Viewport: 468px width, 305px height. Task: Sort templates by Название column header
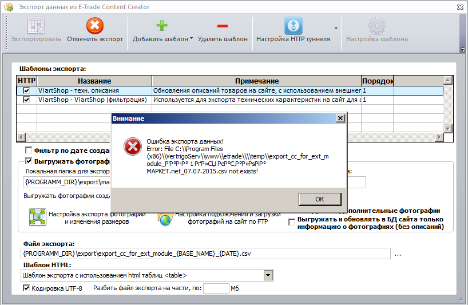94,81
